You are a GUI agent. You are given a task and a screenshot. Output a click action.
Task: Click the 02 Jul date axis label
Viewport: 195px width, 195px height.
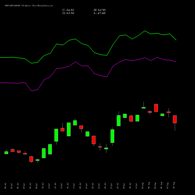[x=5, y=186]
